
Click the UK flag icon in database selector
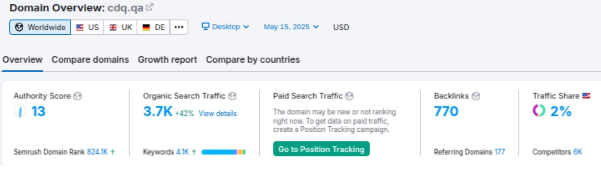coord(113,27)
